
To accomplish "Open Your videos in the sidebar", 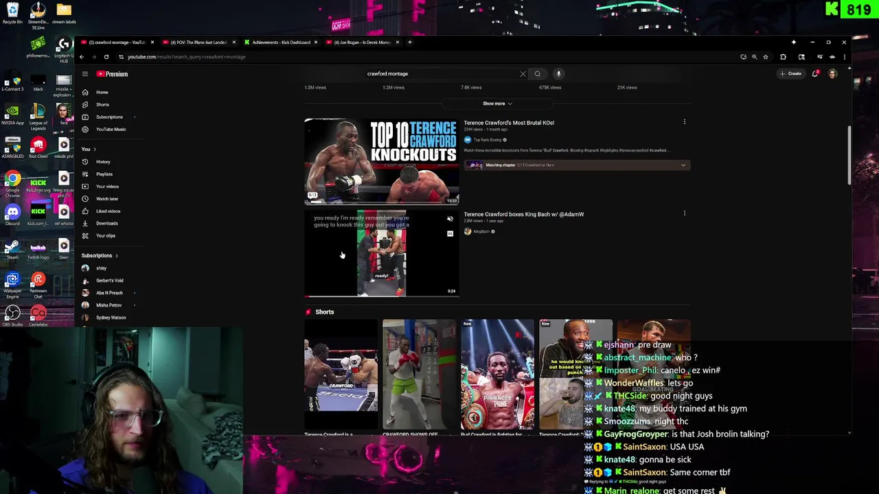I will click(x=109, y=187).
